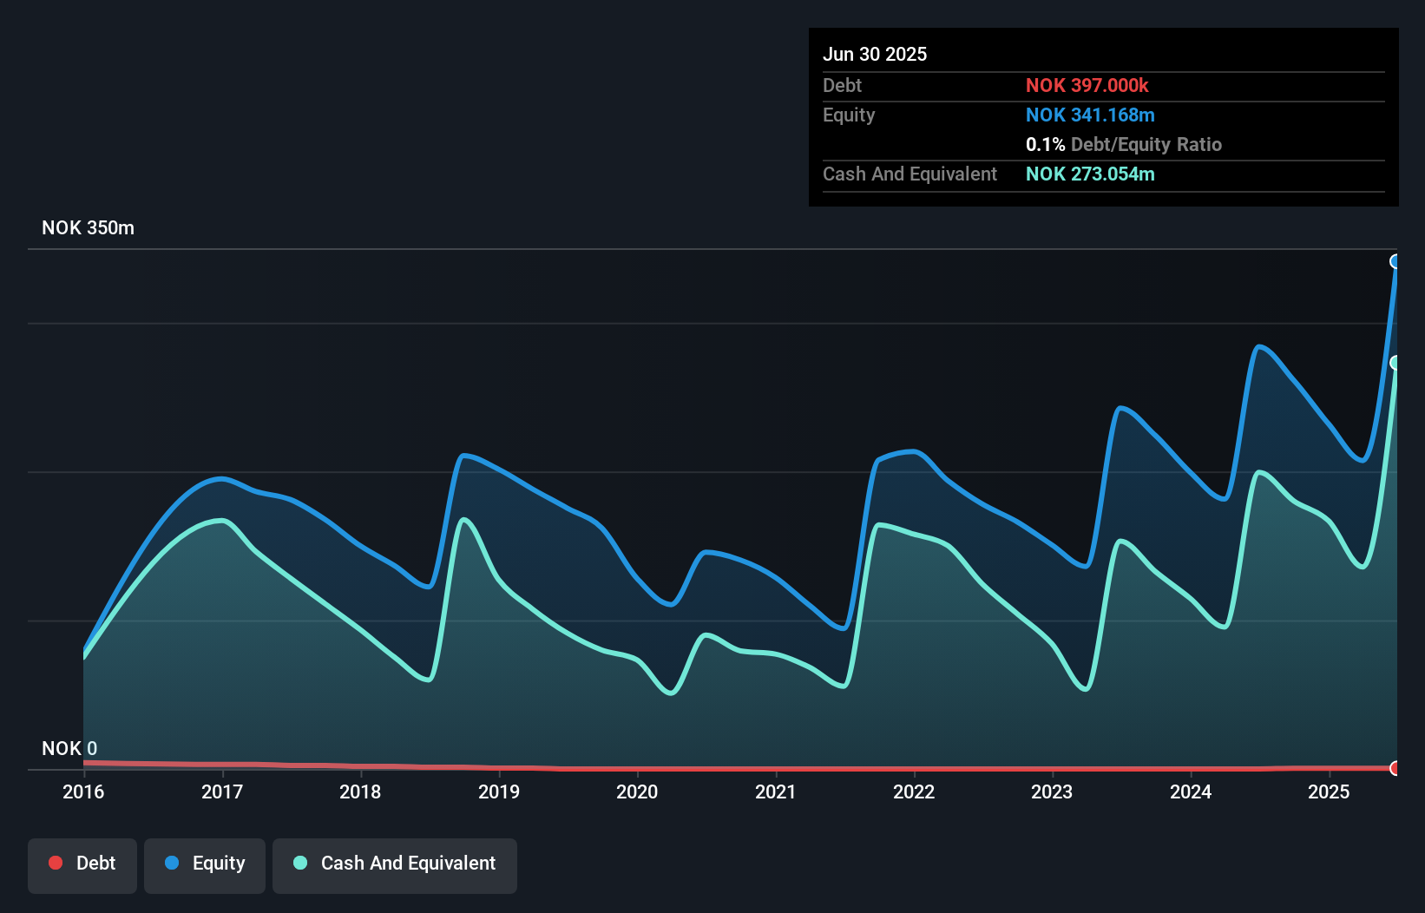Click the red Debt legend dot
This screenshot has height=913, width=1425.
coord(56,863)
